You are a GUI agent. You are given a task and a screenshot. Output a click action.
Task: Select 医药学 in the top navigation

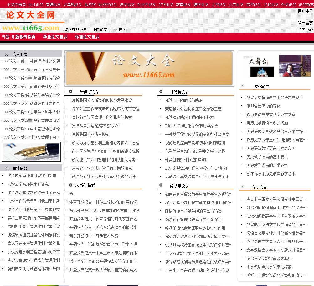tap(90, 4)
